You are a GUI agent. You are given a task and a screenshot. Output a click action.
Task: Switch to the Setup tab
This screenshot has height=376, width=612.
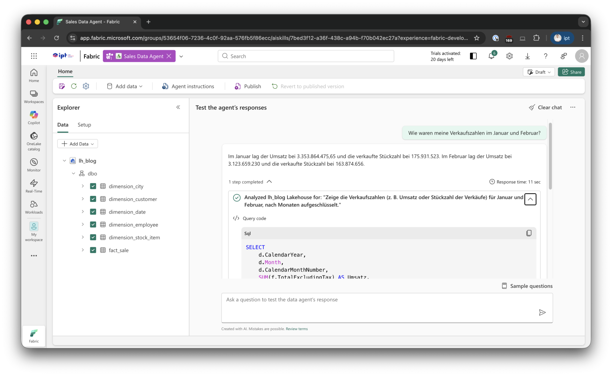pyautogui.click(x=84, y=125)
